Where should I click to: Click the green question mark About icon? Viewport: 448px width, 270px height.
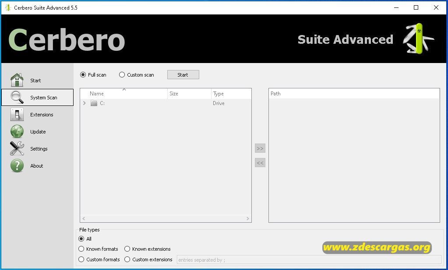click(17, 165)
